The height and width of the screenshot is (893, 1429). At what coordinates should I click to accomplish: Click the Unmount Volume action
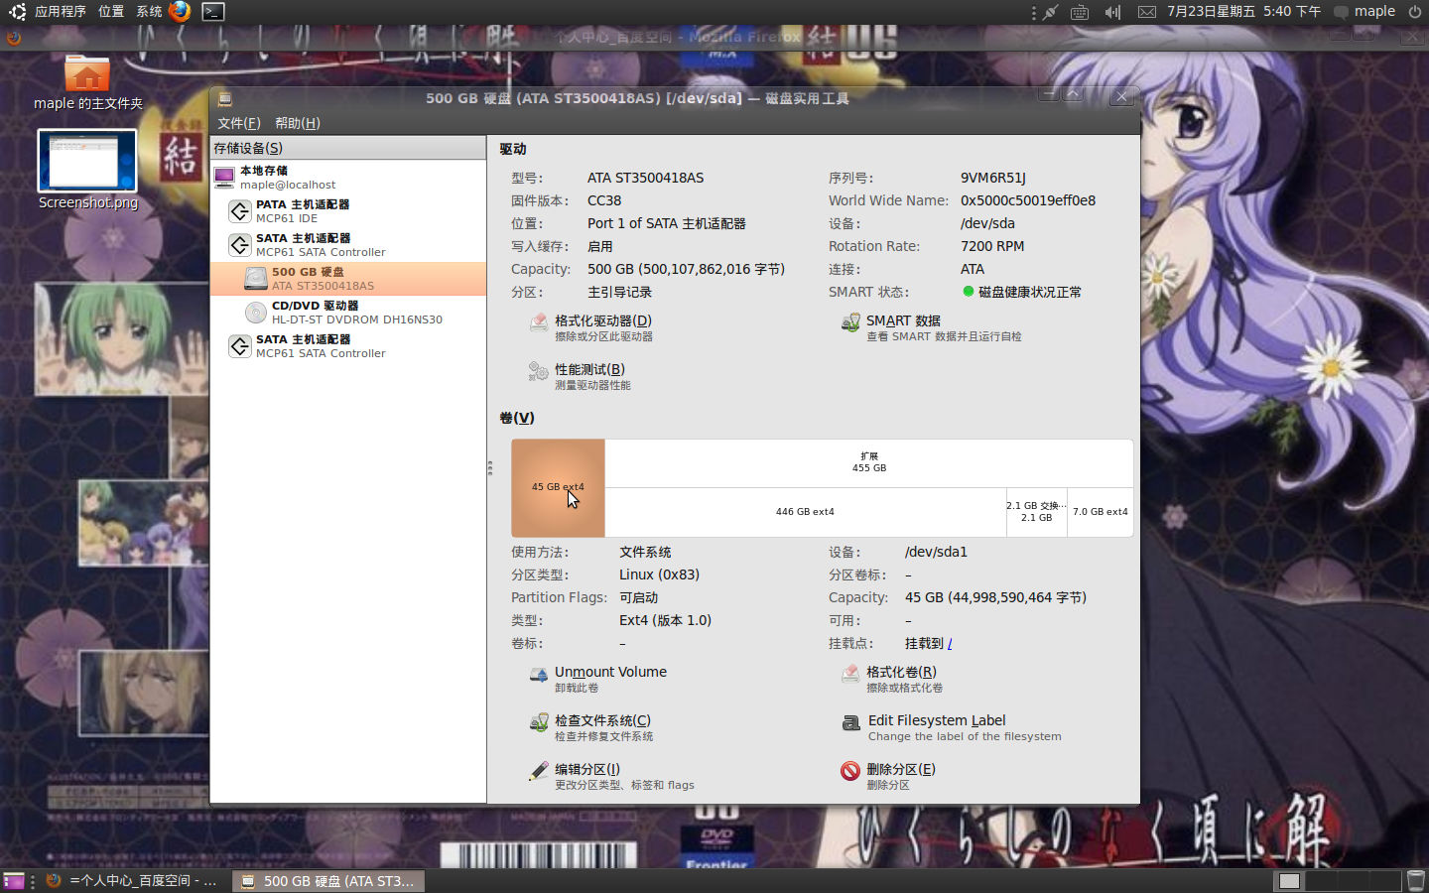pyautogui.click(x=597, y=679)
